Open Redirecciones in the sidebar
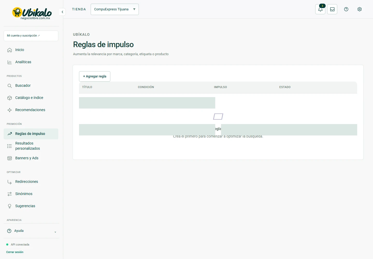 click(31, 182)
